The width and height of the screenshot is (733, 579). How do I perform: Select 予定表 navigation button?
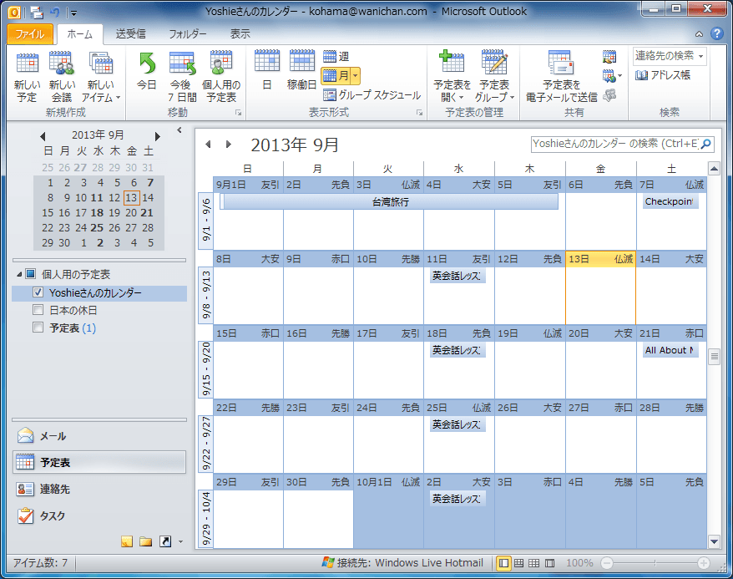99,463
